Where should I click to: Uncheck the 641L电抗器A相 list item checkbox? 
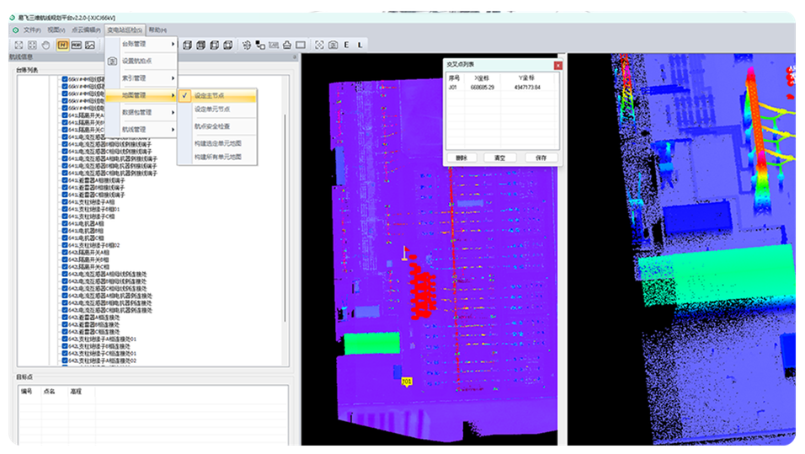coord(65,223)
